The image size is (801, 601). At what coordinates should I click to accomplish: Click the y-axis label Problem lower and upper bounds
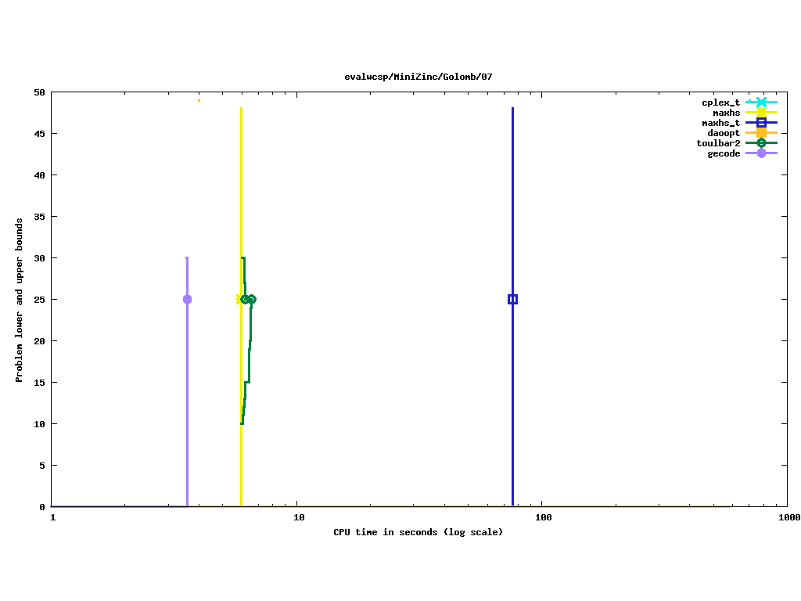pyautogui.click(x=20, y=300)
